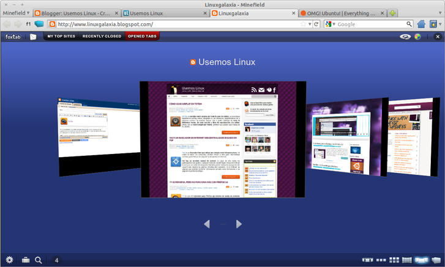This screenshot has width=445, height=267.
Task: Open the FoxTab eye view options icon
Action: [x=405, y=37]
